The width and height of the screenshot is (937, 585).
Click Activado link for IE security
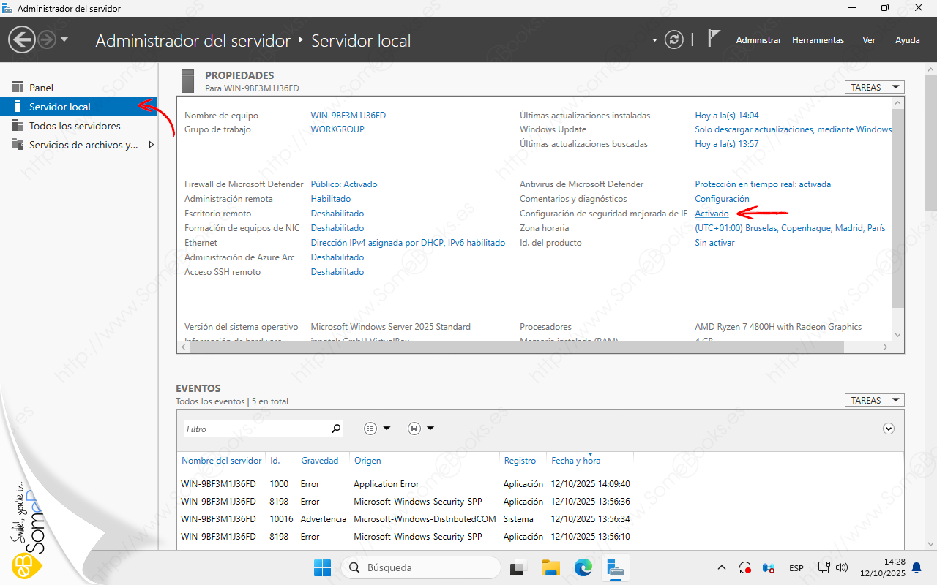712,214
